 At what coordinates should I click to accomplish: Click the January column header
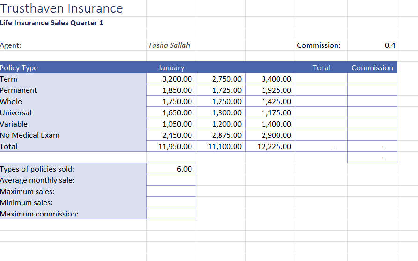pos(171,67)
